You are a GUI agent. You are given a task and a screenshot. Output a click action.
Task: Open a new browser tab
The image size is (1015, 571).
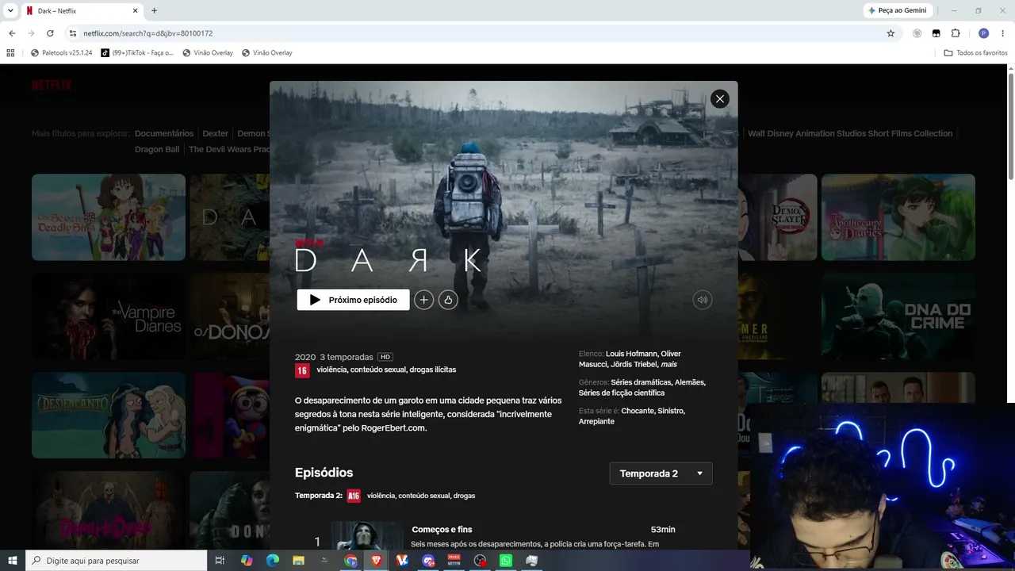click(x=154, y=11)
